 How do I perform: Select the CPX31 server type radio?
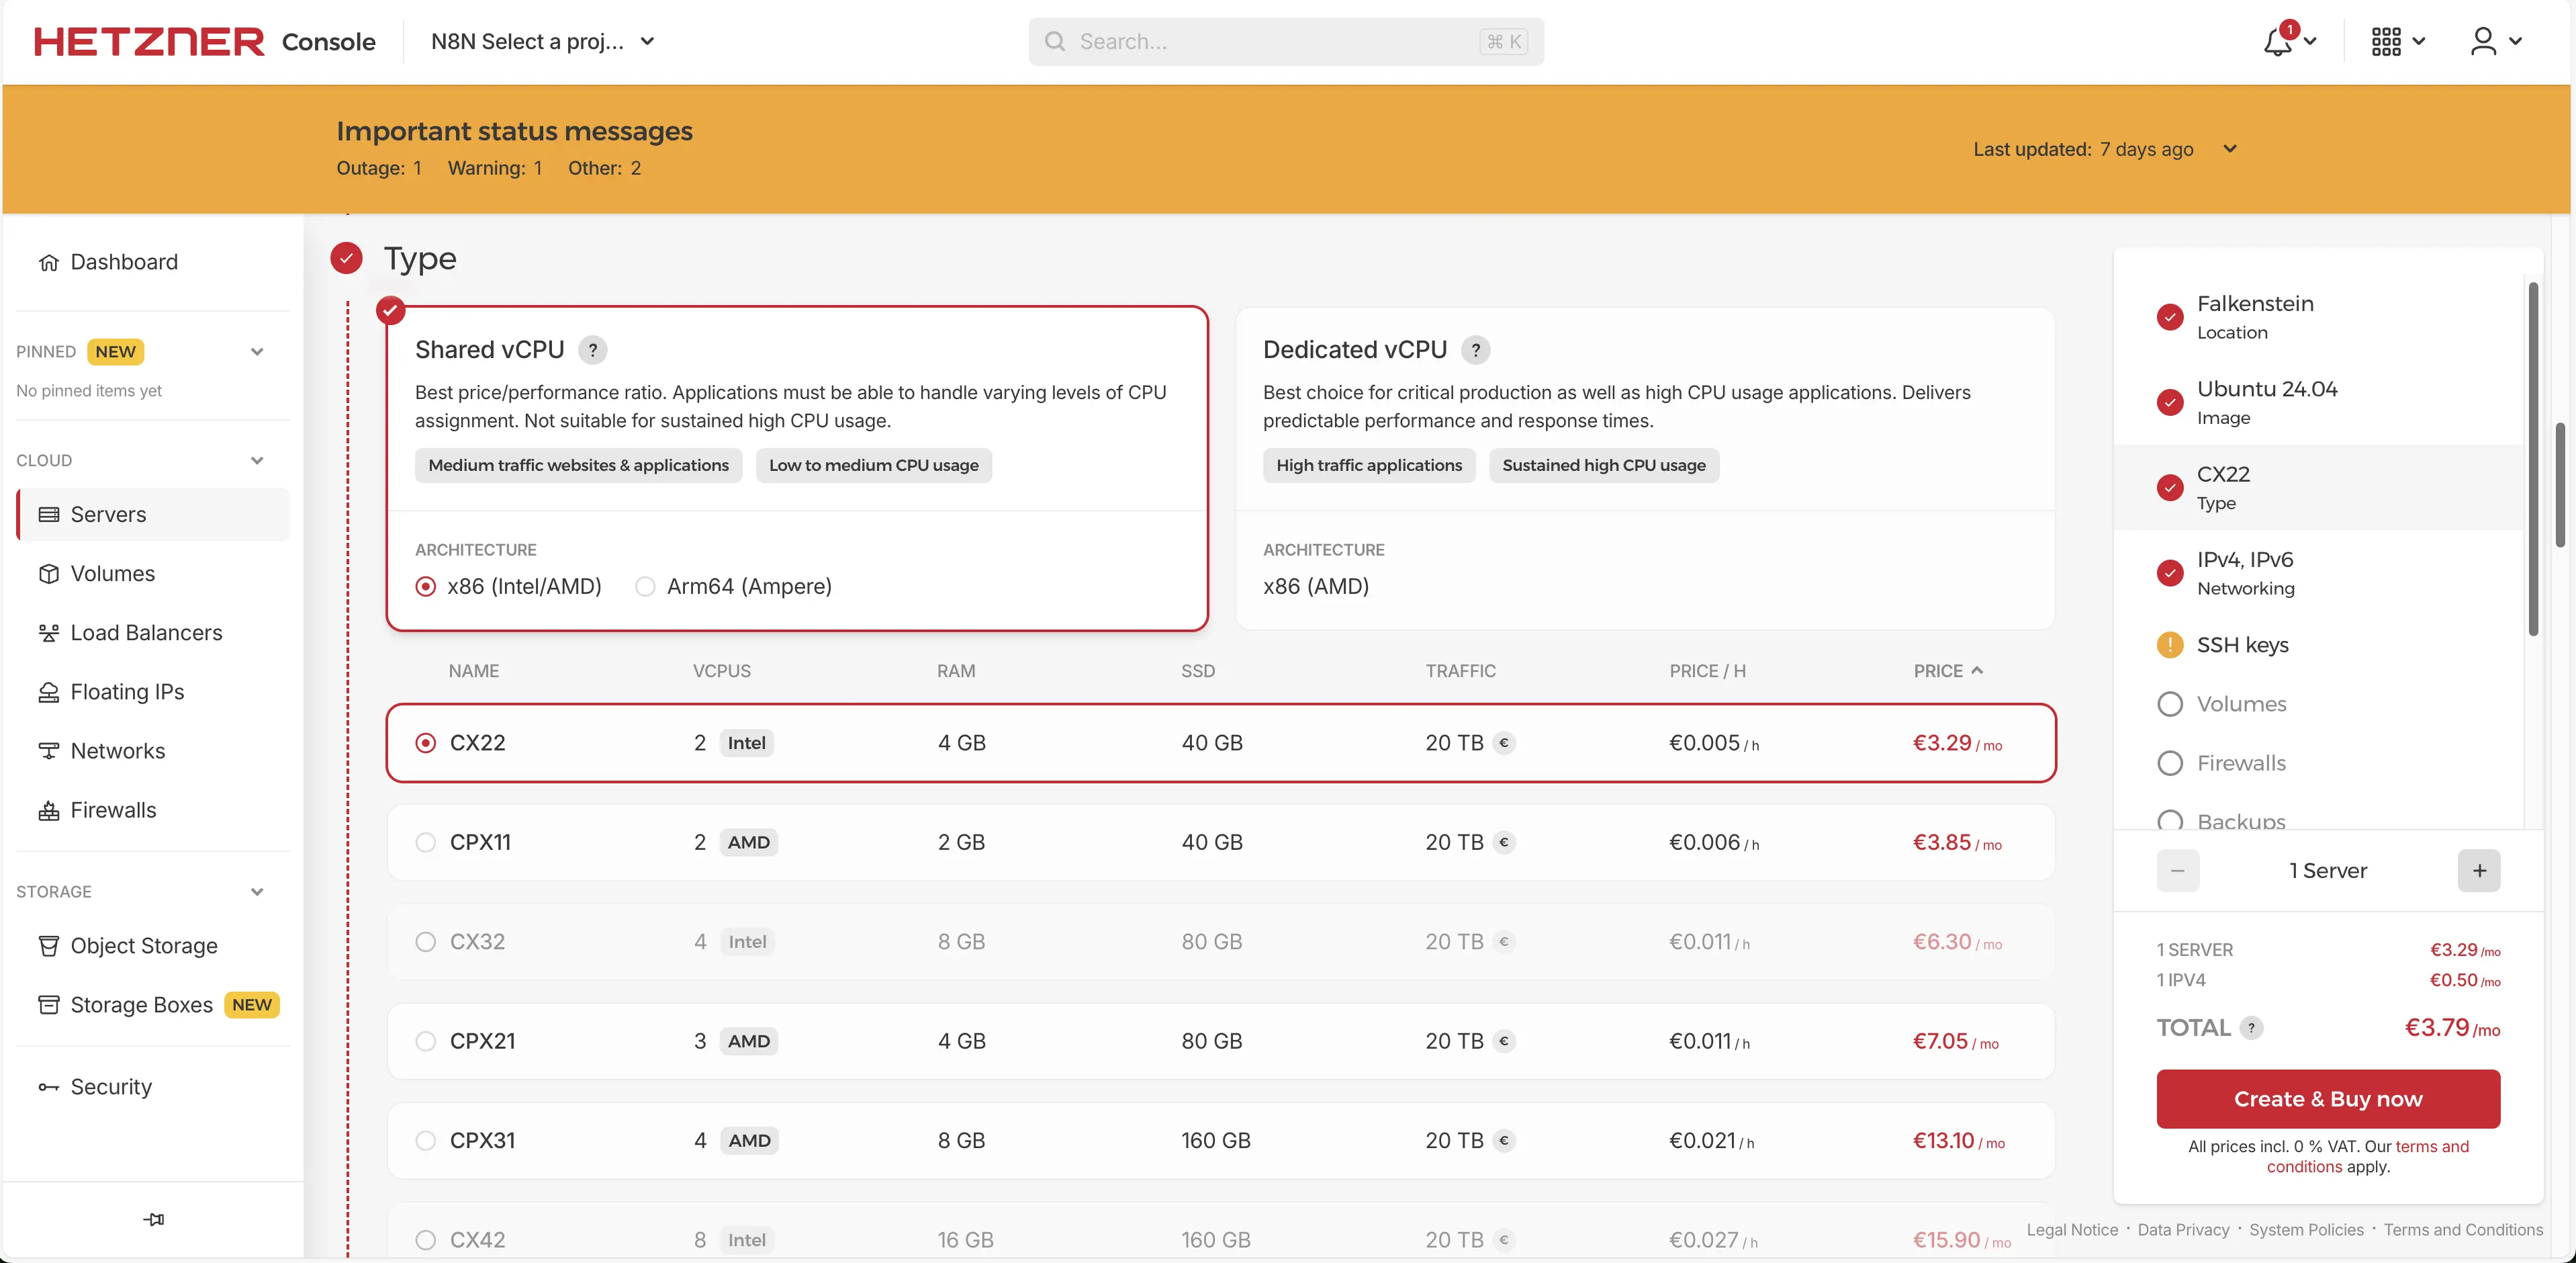coord(426,1141)
